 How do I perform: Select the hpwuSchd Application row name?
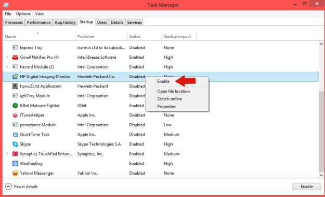tap(41, 86)
